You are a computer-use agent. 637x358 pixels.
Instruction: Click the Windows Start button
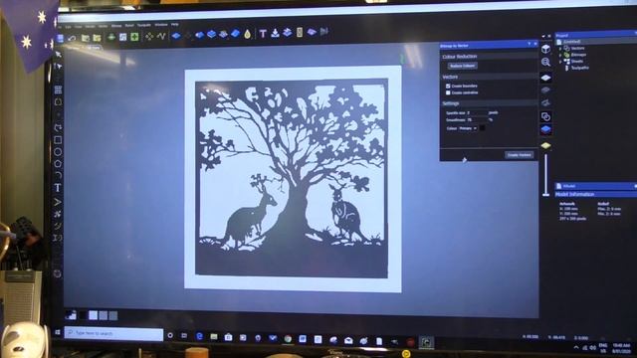(58, 332)
